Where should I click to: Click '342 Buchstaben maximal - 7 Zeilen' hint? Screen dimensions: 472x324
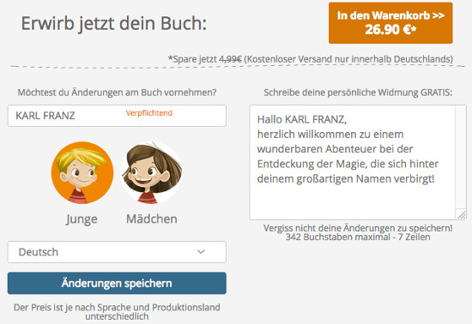click(358, 237)
